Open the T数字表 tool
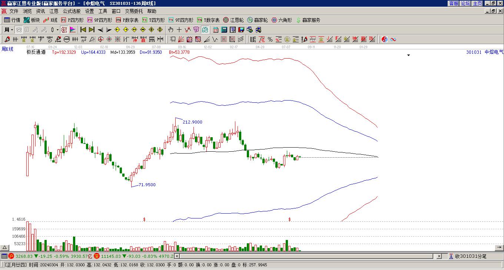The height and width of the screenshot is (270, 504). tap(208, 20)
